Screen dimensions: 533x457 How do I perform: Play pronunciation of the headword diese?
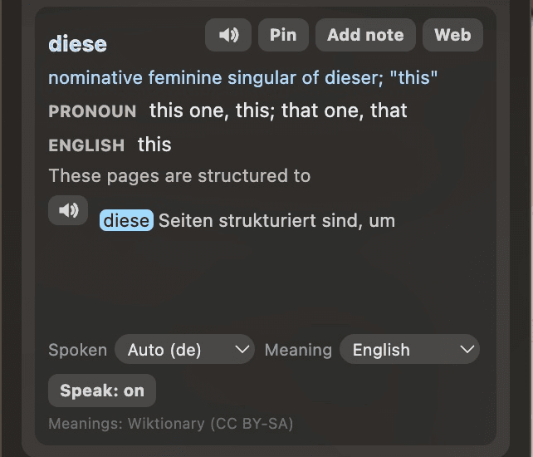point(228,35)
